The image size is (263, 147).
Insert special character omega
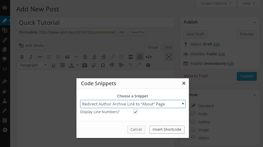point(103,65)
